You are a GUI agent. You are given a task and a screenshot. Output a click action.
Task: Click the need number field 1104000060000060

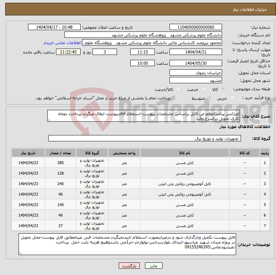point(195,27)
